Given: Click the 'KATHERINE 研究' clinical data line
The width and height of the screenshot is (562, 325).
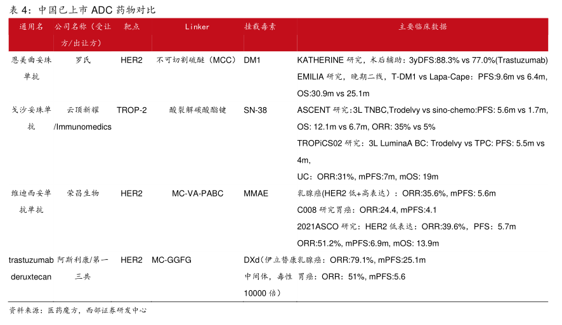Looking at the screenshot, I should 422,60.
